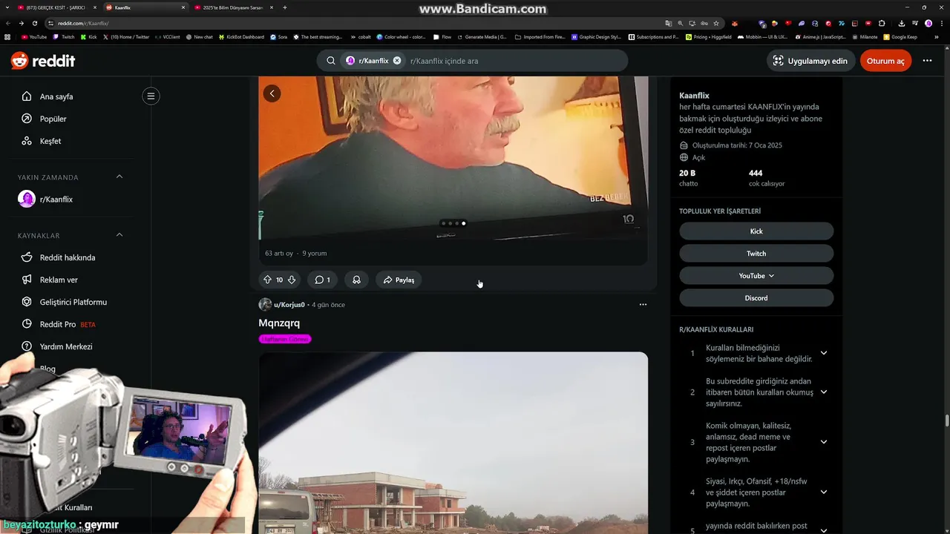
Task: Open the Popüler feed
Action: point(53,119)
